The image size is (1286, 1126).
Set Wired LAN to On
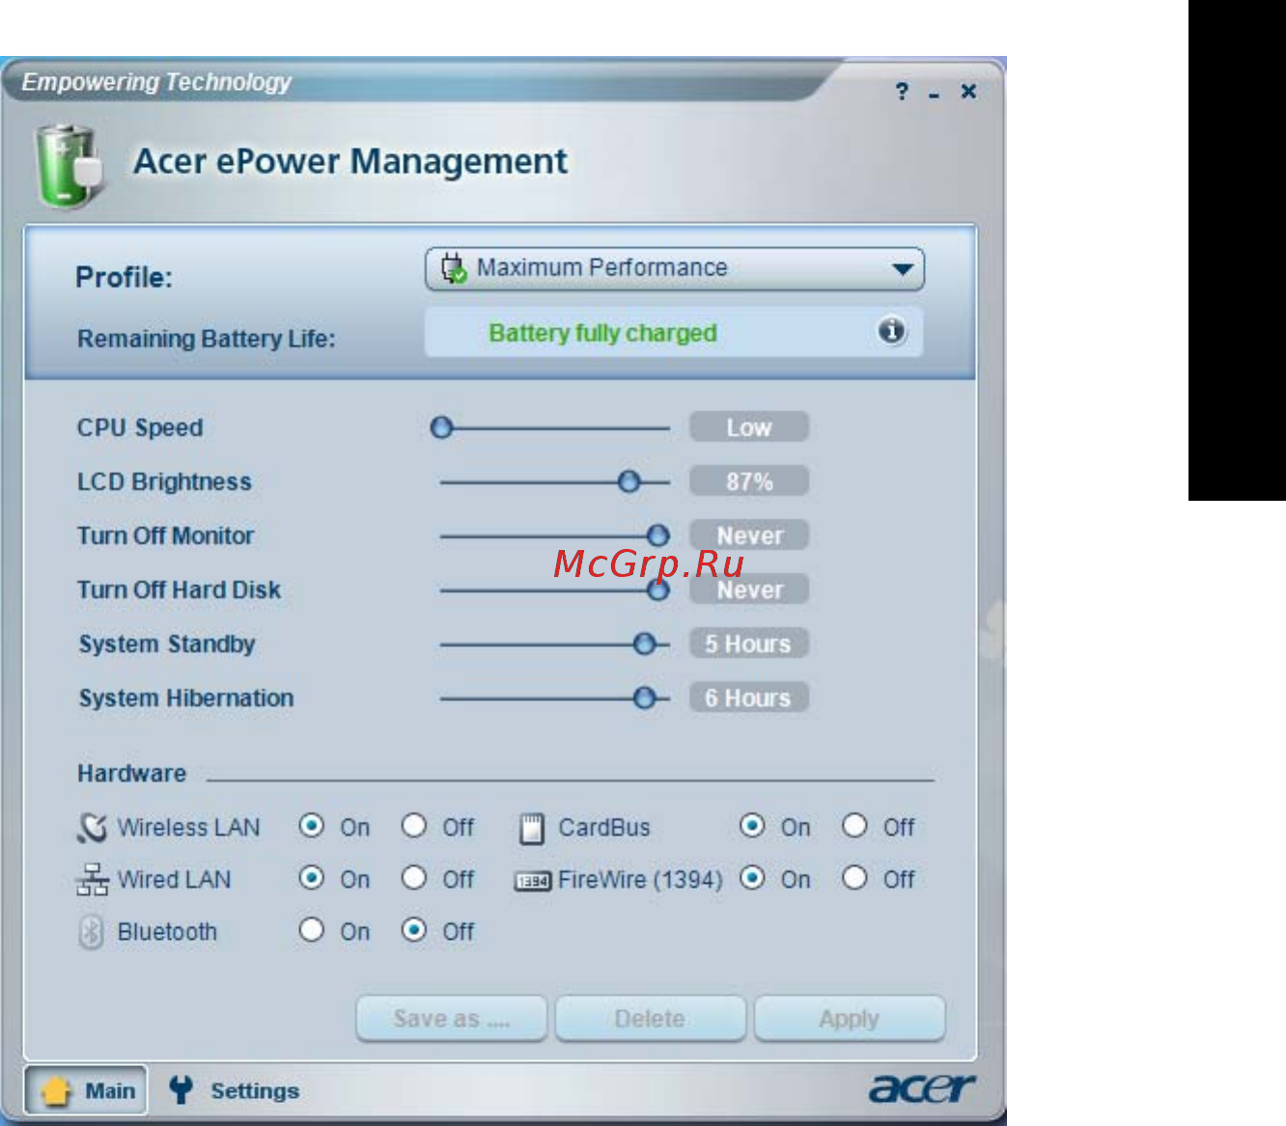(x=311, y=878)
